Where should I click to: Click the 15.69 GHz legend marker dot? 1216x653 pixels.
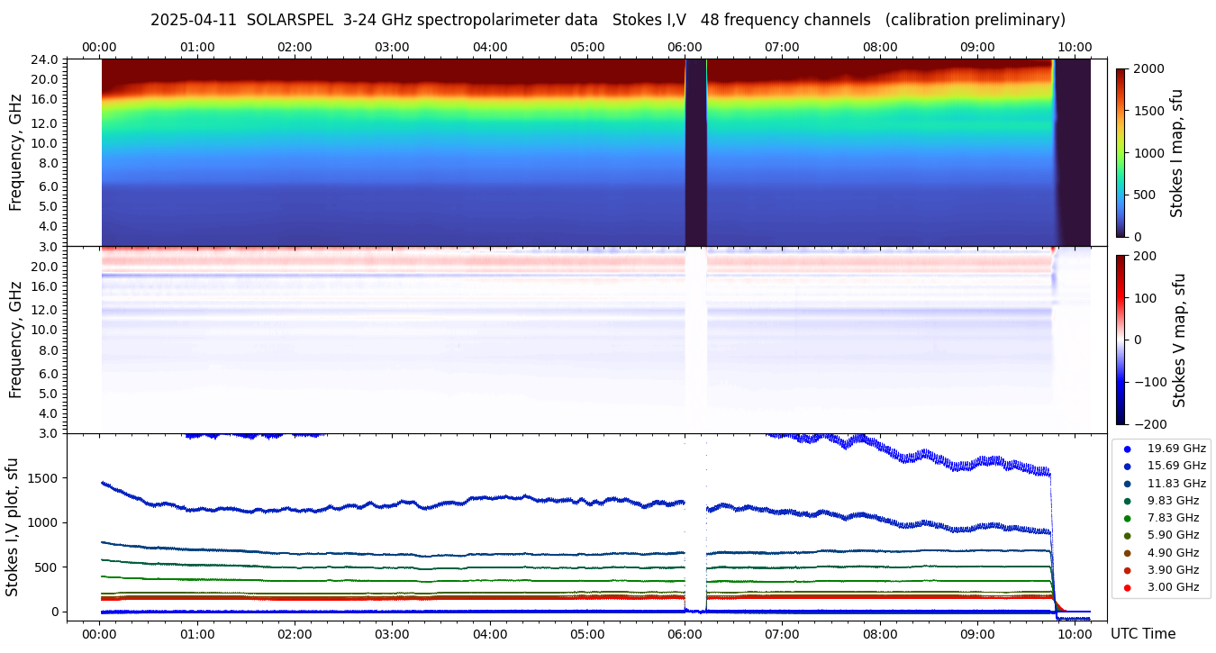coord(1127,466)
